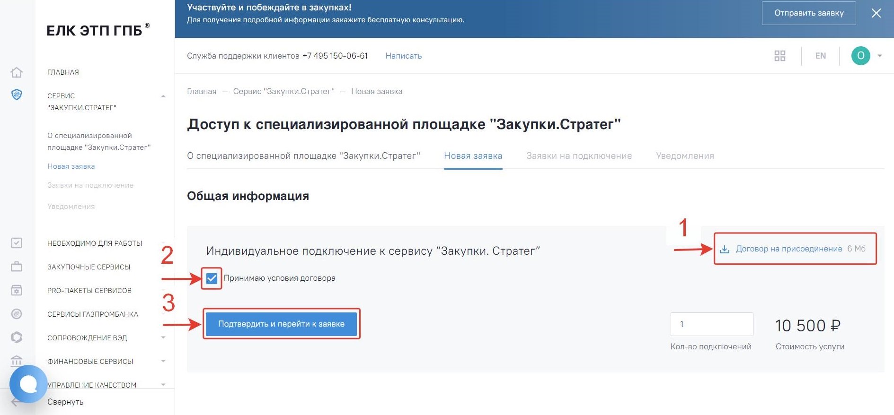Open PRO-пакеты сервисов in sidebar
Viewport: 894px width, 415px height.
(x=89, y=291)
